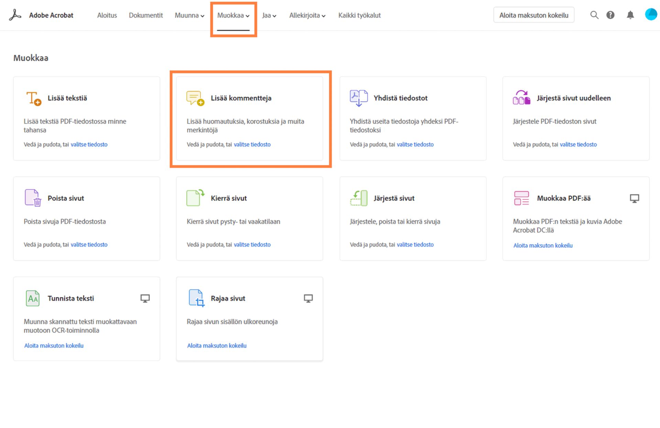This screenshot has height=428, width=660.
Task: Click valitse tiedosto in Lisää kommentteja card
Action: point(252,144)
